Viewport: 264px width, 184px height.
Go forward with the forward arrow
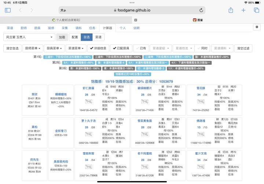pos(32,10)
